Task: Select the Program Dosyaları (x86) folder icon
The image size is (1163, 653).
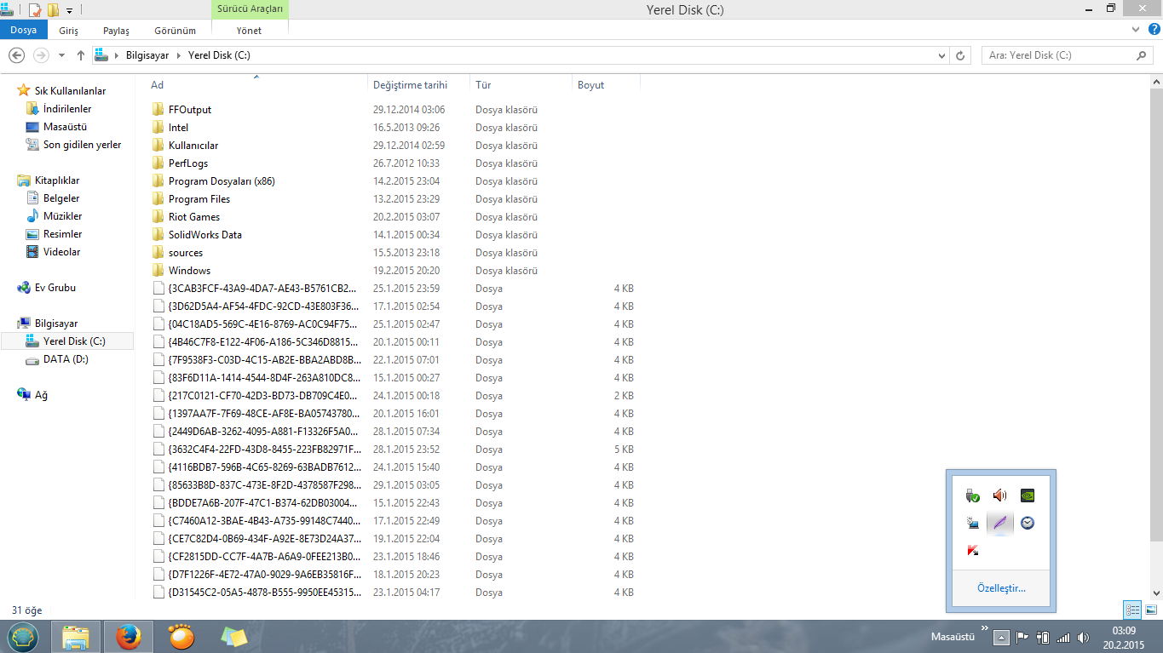Action: pos(158,180)
